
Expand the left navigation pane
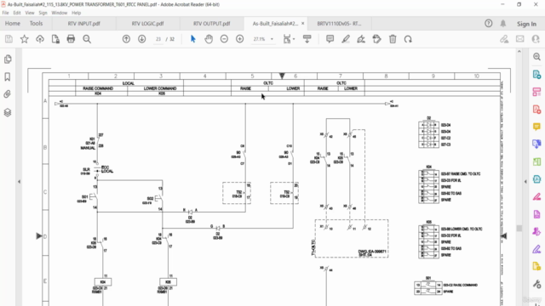(19, 181)
